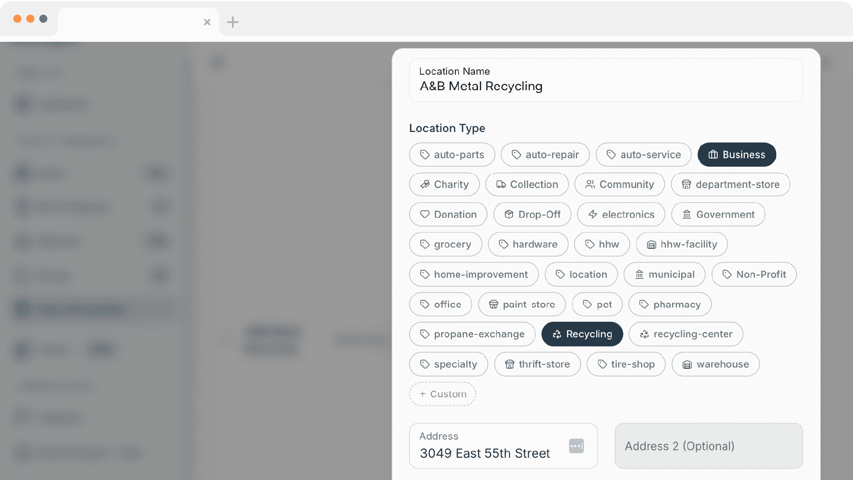Close the current browser tab
Screen dimensions: 853x480
(207, 22)
